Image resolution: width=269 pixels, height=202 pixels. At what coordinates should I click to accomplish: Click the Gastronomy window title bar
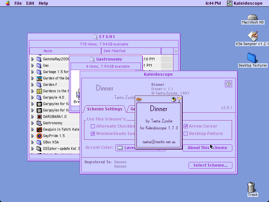coord(106,59)
